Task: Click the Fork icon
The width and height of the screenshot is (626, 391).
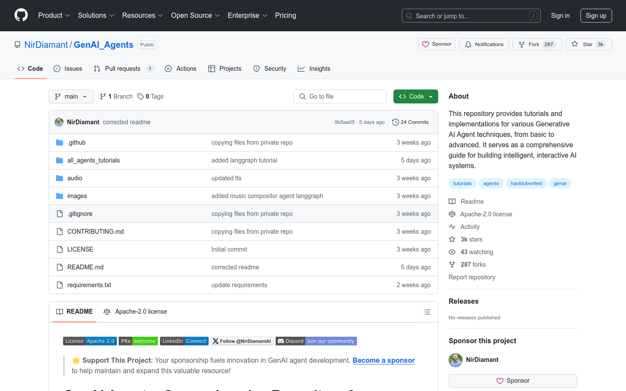Action: coord(522,44)
